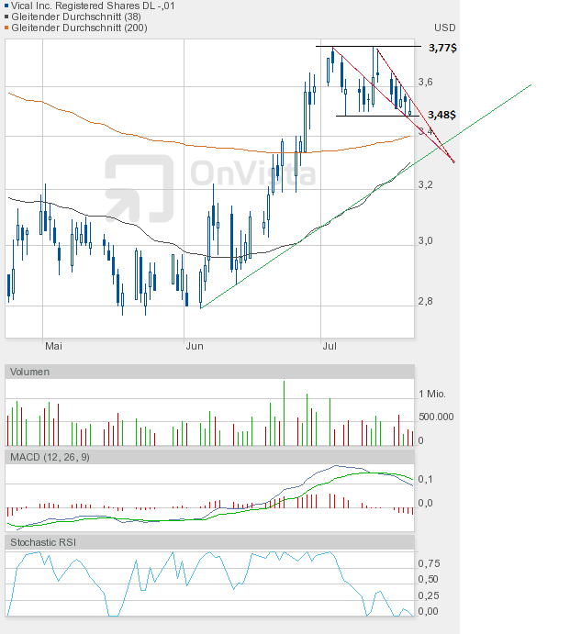Click the 500.000 volume axis label
581x634 pixels.
pyautogui.click(x=438, y=416)
